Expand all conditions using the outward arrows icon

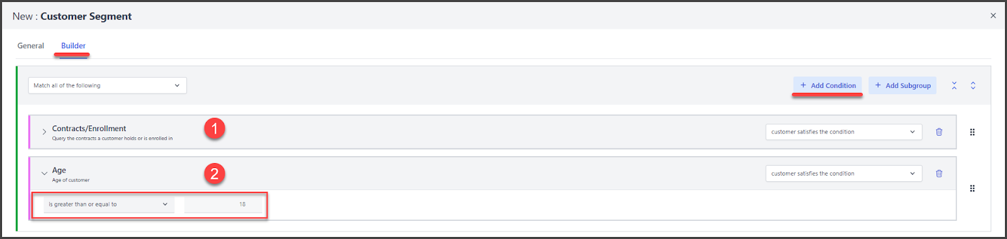973,85
